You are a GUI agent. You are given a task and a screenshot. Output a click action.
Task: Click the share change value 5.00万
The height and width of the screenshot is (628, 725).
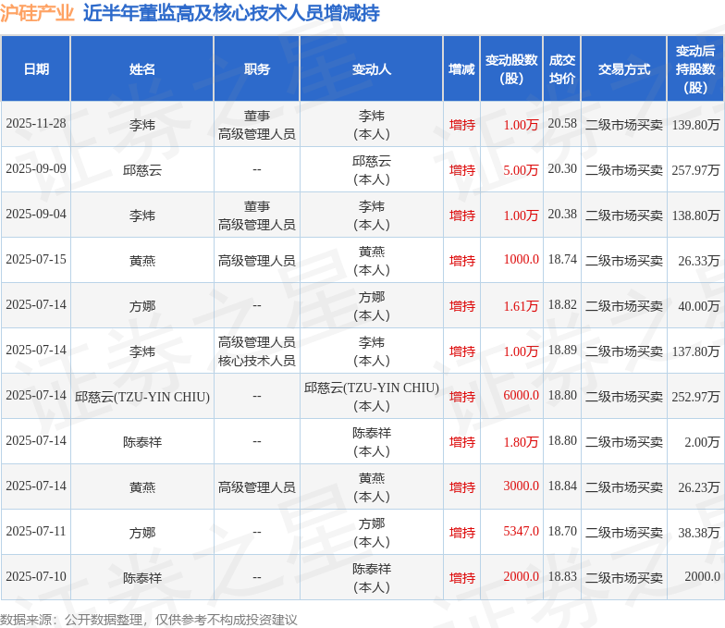[x=521, y=170]
